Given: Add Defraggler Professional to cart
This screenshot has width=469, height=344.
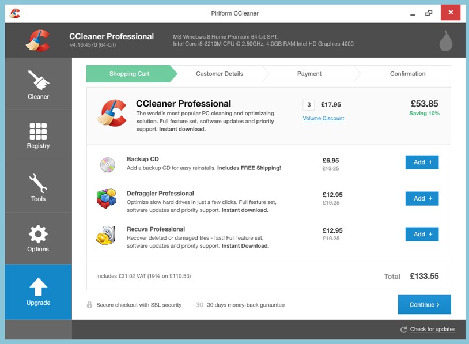Looking at the screenshot, I should coord(422,198).
